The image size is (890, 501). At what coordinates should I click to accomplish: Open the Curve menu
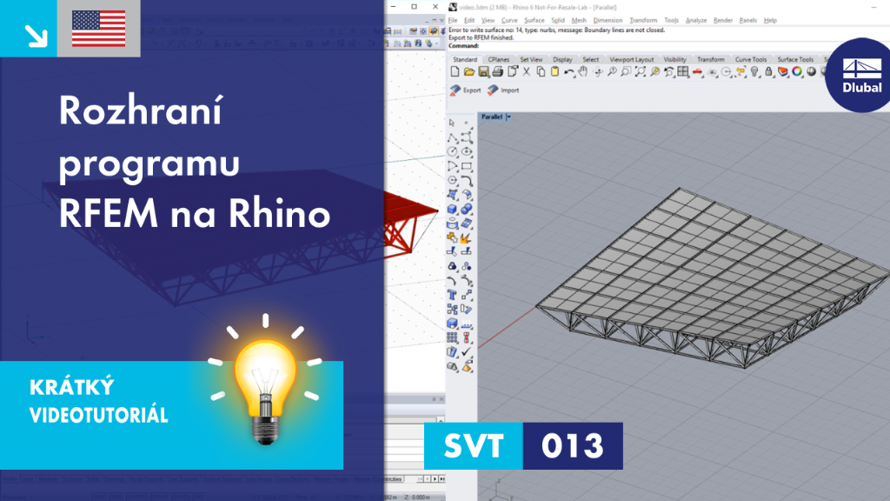coord(509,21)
